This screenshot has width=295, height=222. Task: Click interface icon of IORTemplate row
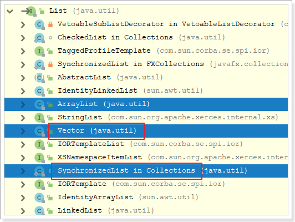pos(39,184)
